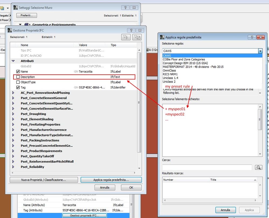Click the help button in Gestione Proprietà IFC

131,30
